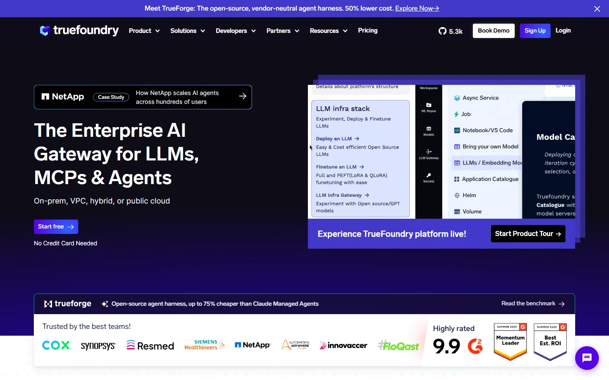Select Async Service in the list
Image resolution: width=609 pixels, height=380 pixels.
476,98
